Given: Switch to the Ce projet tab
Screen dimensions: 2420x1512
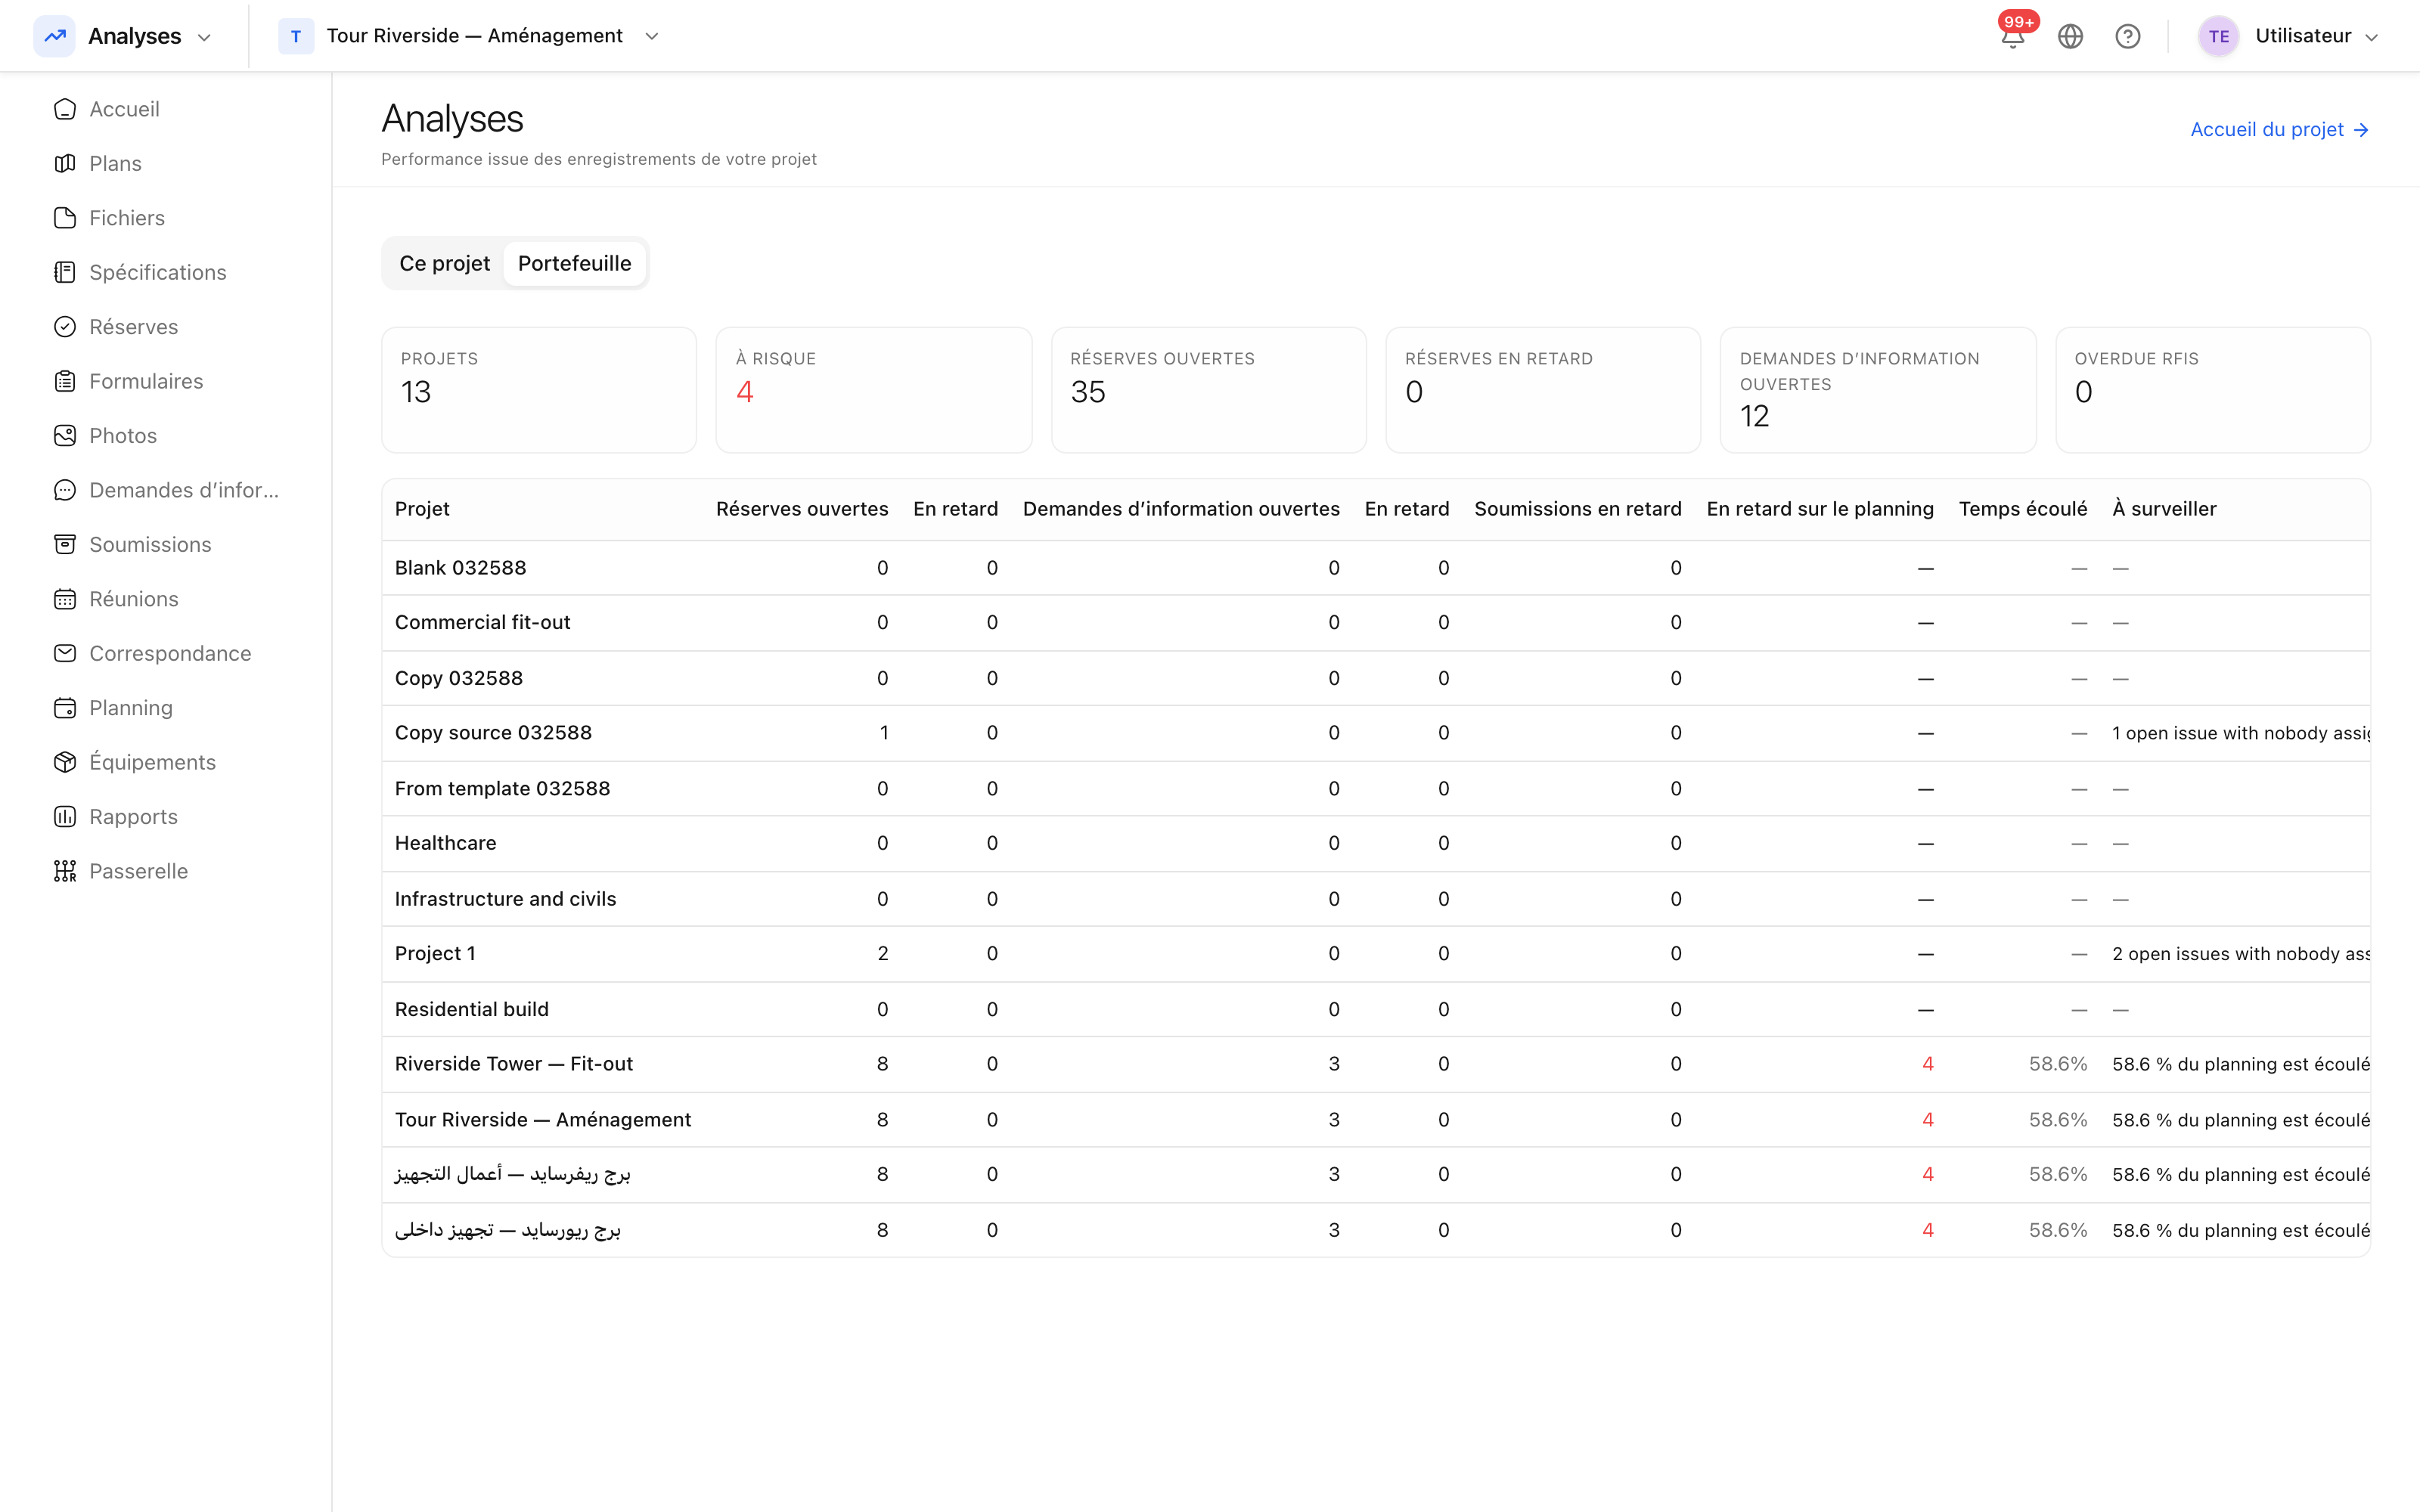Looking at the screenshot, I should (x=444, y=263).
